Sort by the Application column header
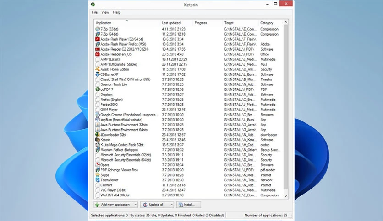Screen dimensions: 383x221 click(x=127, y=23)
